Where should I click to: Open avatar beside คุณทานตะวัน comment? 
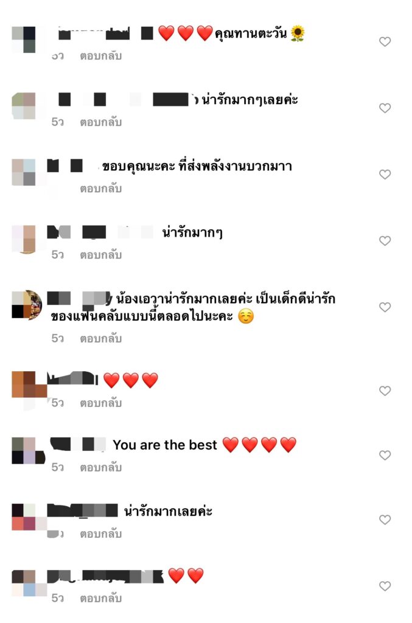click(24, 40)
